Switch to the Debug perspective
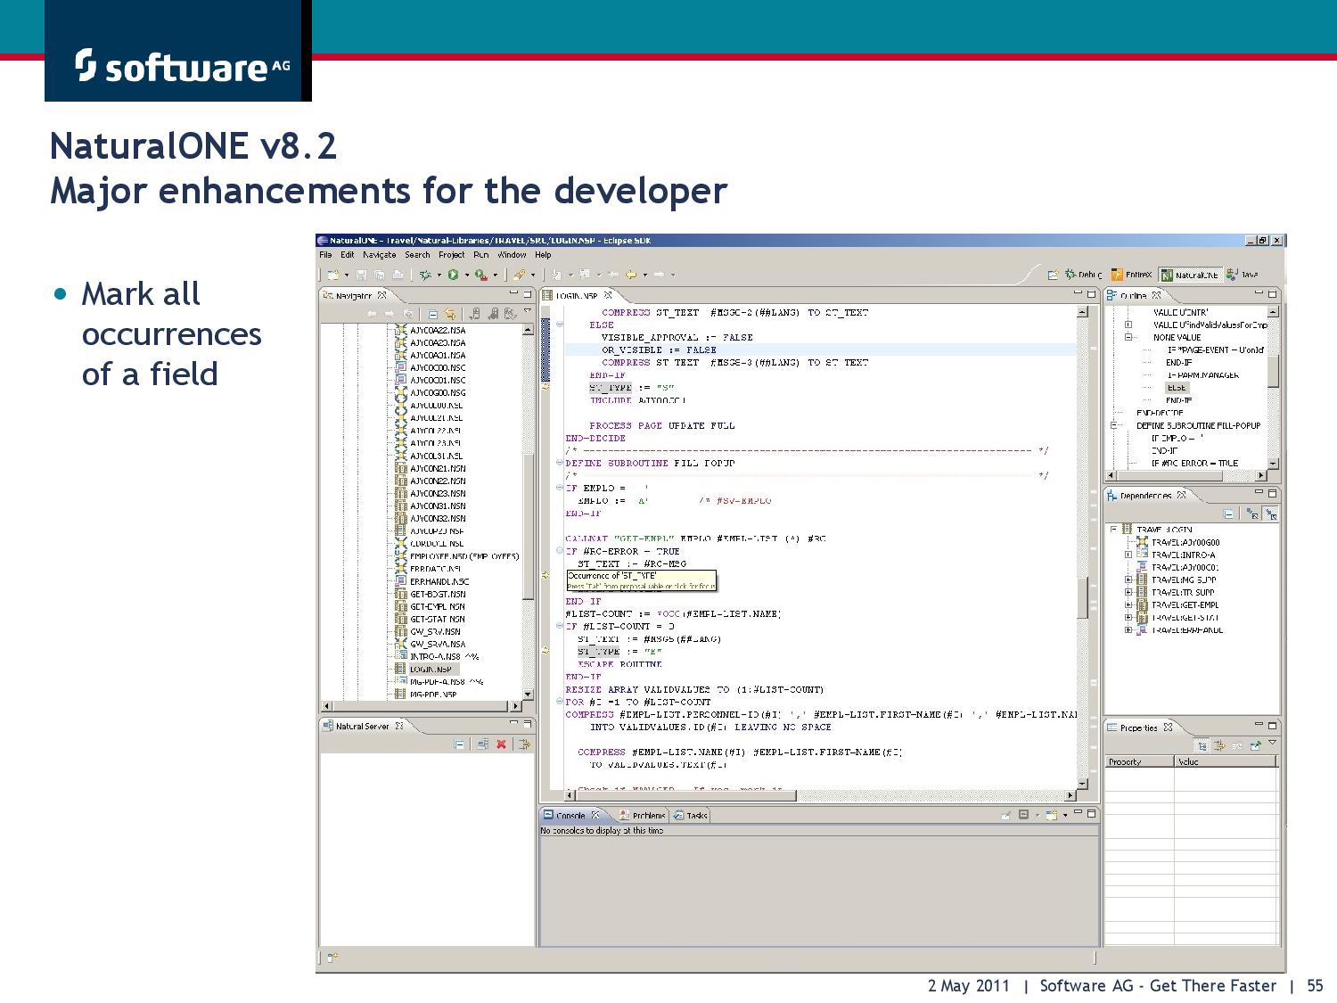This screenshot has height=1003, width=1337. 1083,275
